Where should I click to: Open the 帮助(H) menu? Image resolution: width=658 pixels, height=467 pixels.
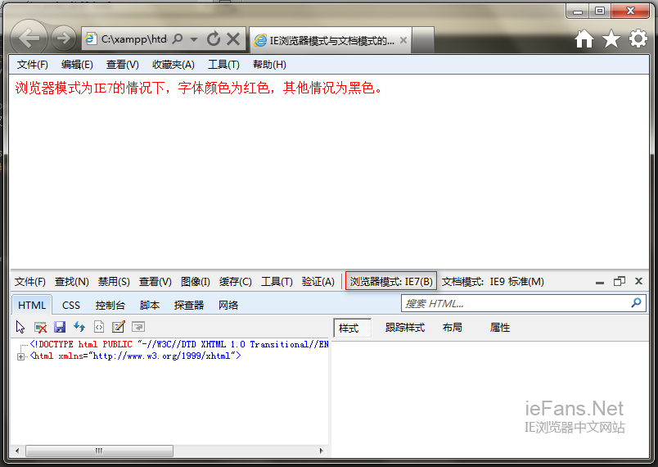tap(269, 64)
